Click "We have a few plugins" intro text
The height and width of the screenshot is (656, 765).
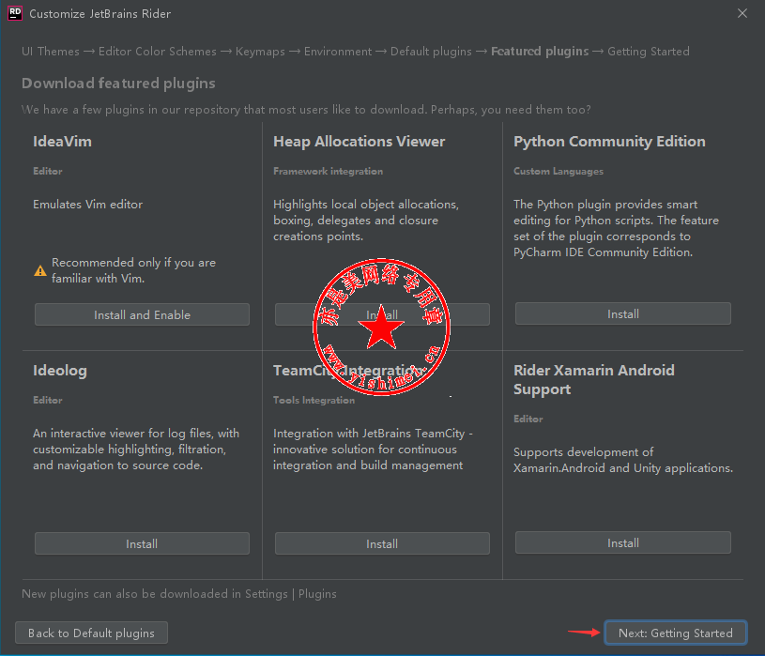[306, 110]
